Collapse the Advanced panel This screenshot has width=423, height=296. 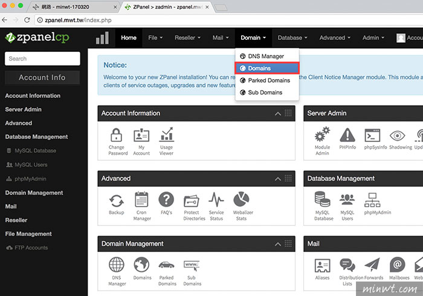point(278,179)
